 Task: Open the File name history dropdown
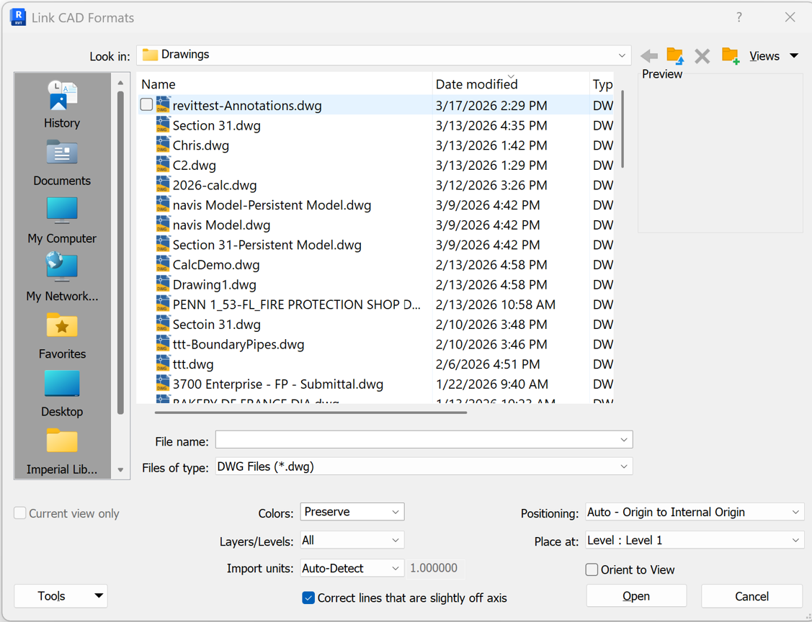[x=623, y=440]
